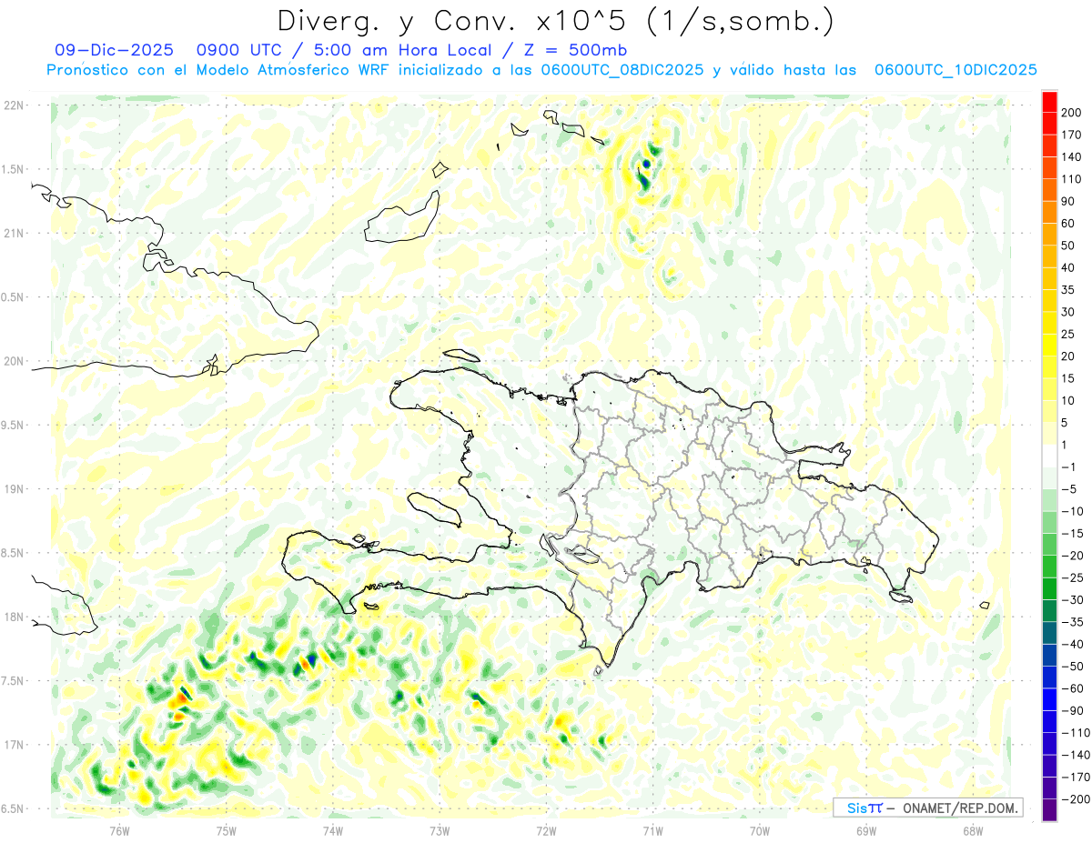Click the '0600UTC_10DIC2025' valid-until time
The height and width of the screenshot is (843, 1092).
click(955, 70)
